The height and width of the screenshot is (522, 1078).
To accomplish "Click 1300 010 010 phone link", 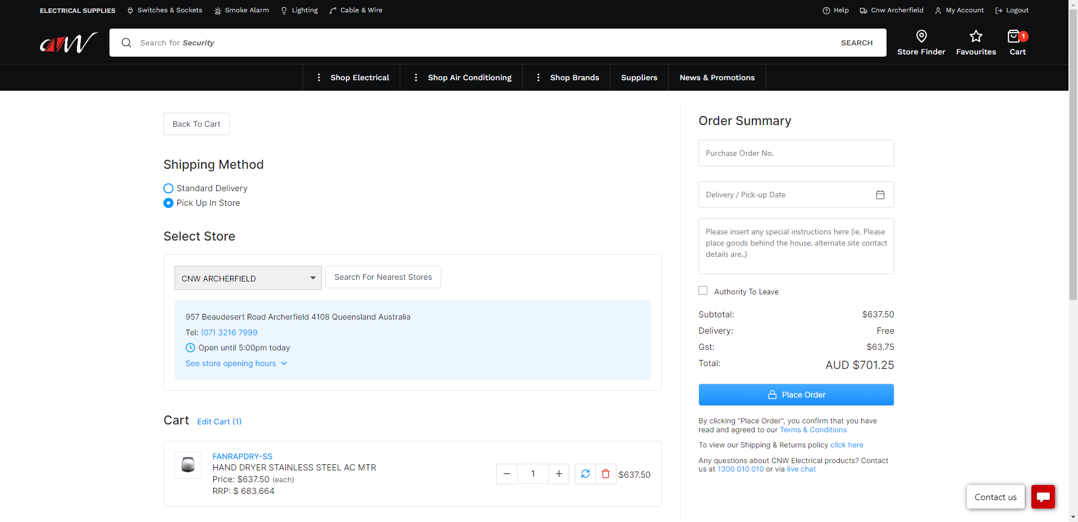I will (x=741, y=469).
